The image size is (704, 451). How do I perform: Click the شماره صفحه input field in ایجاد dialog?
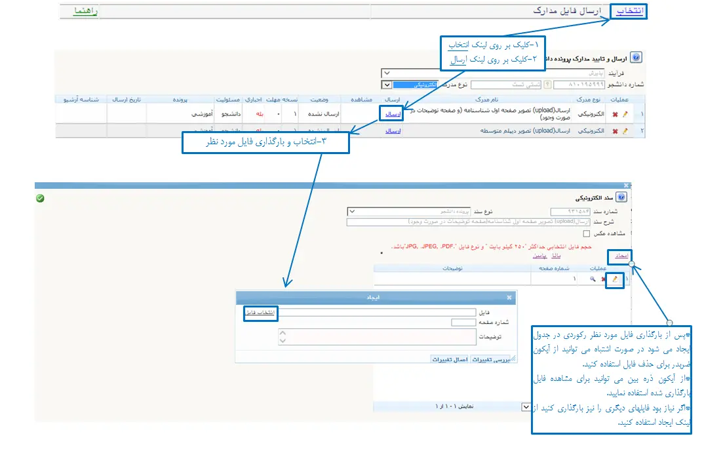point(463,322)
